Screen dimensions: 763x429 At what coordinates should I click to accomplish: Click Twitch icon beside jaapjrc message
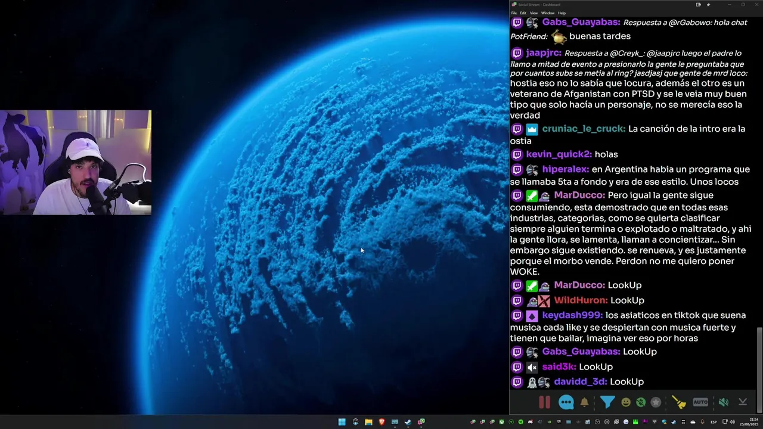pyautogui.click(x=517, y=53)
